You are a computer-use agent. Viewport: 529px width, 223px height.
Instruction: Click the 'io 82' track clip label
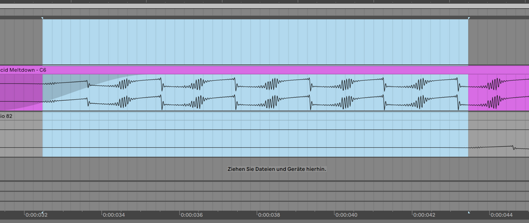(7, 116)
